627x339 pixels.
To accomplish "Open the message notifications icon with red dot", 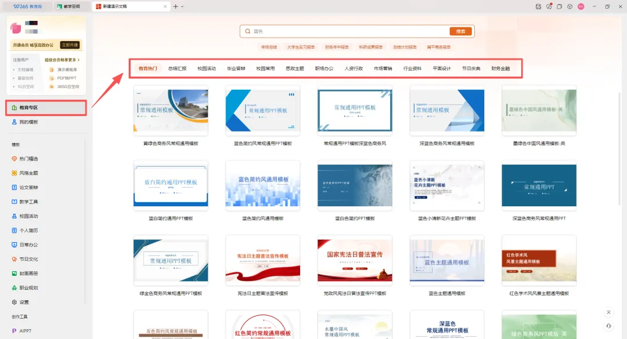I will pos(549,6).
